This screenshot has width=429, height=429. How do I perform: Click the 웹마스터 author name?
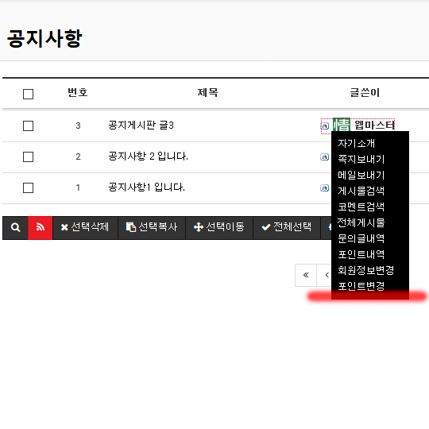374,126
